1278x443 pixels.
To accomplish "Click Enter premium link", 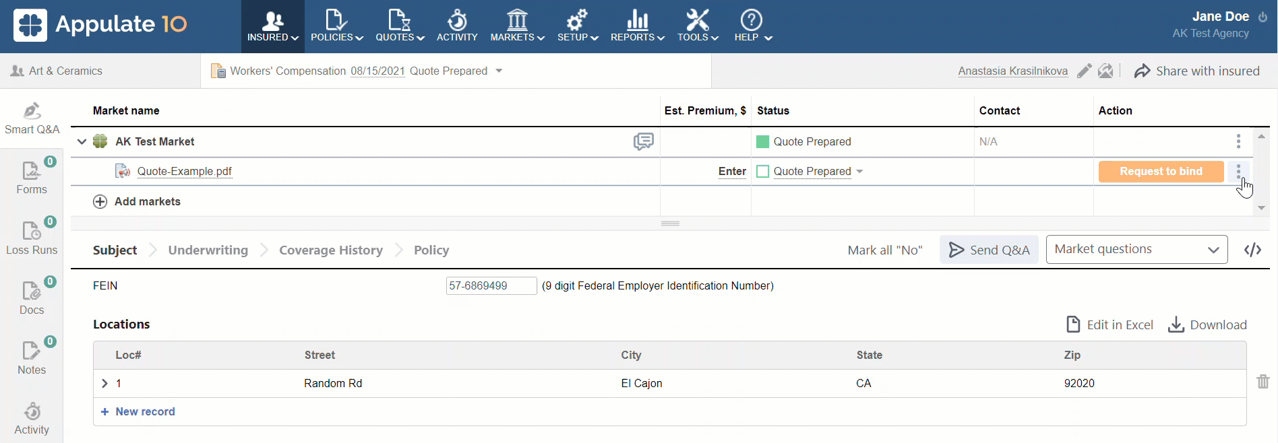I will point(732,171).
